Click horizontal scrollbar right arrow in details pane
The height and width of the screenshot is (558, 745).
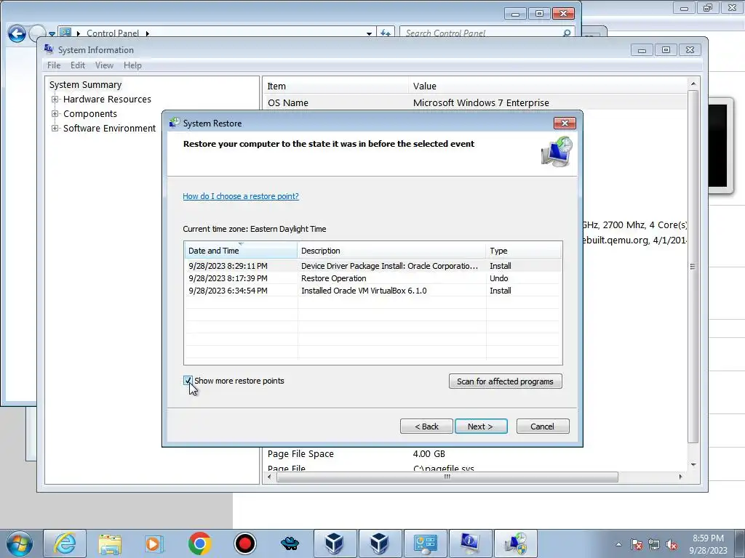coord(680,477)
